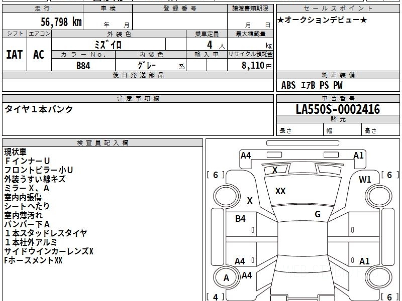The image size is (402, 301).
Task: Select the 最大積載量 header
Action: (x=250, y=34)
